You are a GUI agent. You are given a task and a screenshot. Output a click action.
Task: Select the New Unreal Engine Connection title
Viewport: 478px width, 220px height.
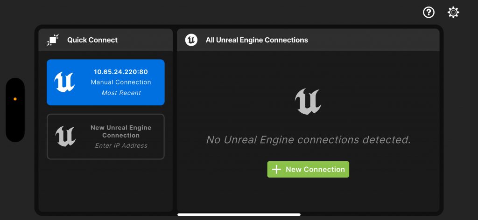point(121,131)
